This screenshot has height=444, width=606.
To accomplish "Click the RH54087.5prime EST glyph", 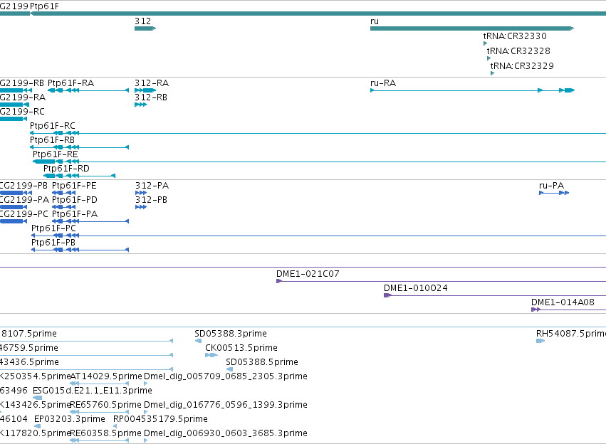I will click(x=540, y=341).
